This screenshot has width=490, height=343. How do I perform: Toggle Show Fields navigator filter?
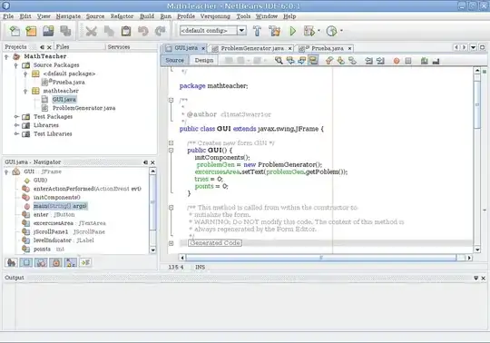[x=26, y=263]
